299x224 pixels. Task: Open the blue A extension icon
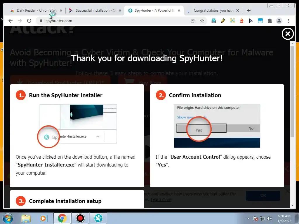click(213, 21)
